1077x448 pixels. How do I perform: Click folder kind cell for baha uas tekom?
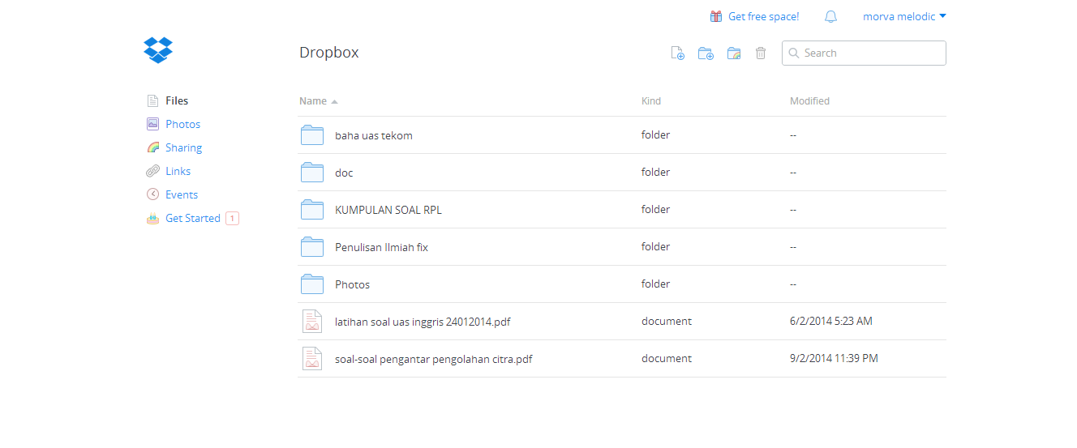(x=655, y=134)
